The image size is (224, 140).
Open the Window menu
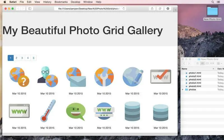tap(88, 2)
